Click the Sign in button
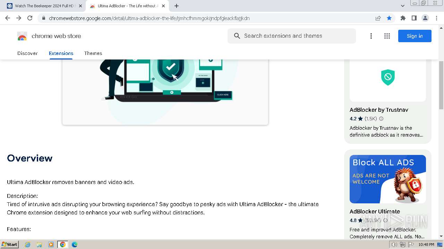This screenshot has height=249, width=444. [x=415, y=36]
